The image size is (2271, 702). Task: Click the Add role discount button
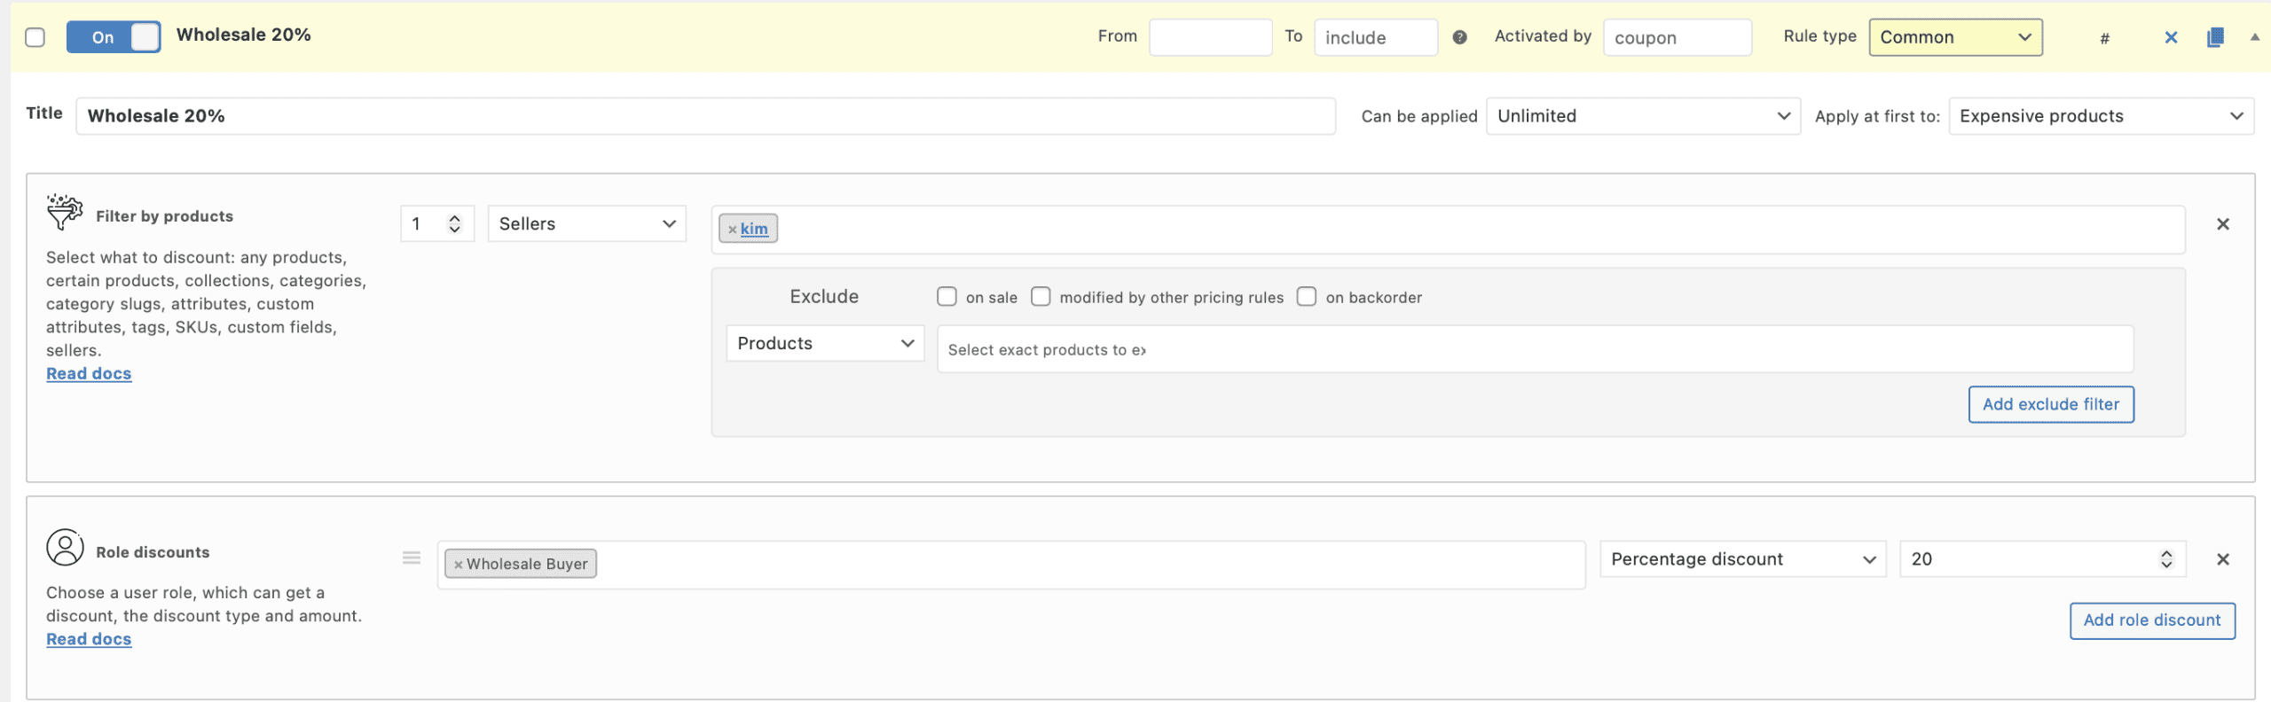[2151, 620]
